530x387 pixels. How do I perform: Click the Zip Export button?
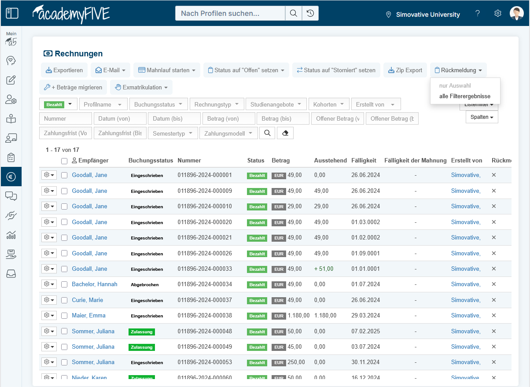click(x=405, y=70)
